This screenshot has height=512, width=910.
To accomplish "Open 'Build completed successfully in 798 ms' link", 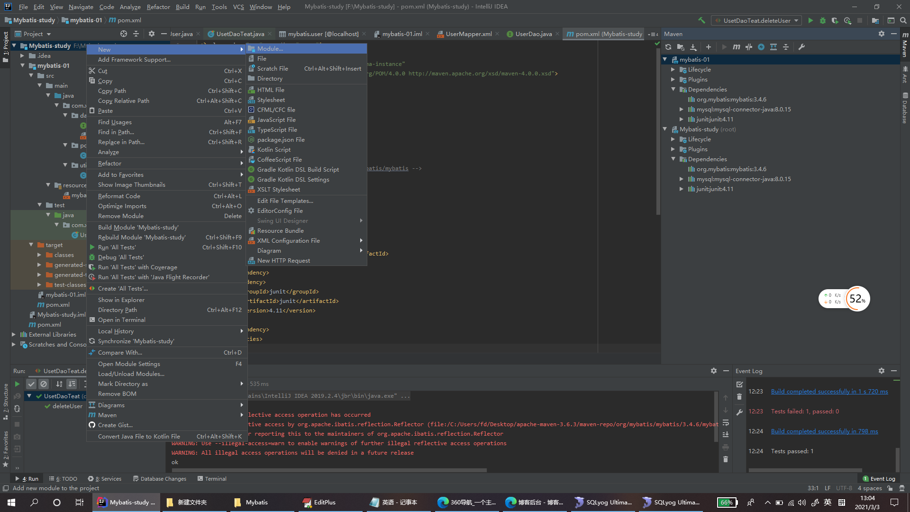I will point(824,431).
